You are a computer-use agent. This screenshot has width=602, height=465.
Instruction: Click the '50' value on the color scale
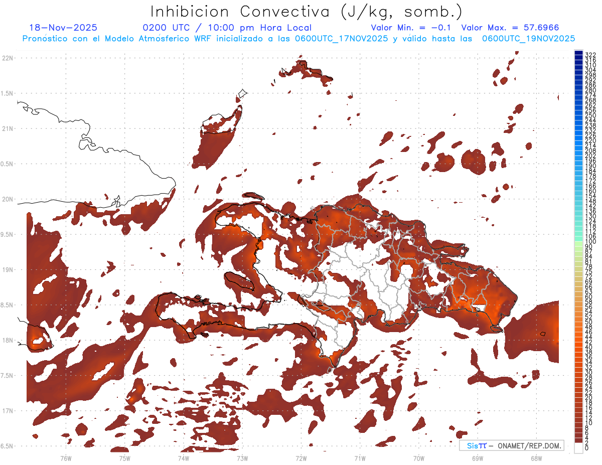click(589, 322)
